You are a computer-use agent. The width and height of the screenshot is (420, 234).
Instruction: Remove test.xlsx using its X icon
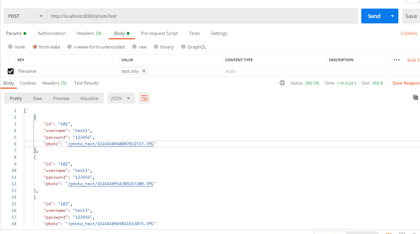coord(144,71)
